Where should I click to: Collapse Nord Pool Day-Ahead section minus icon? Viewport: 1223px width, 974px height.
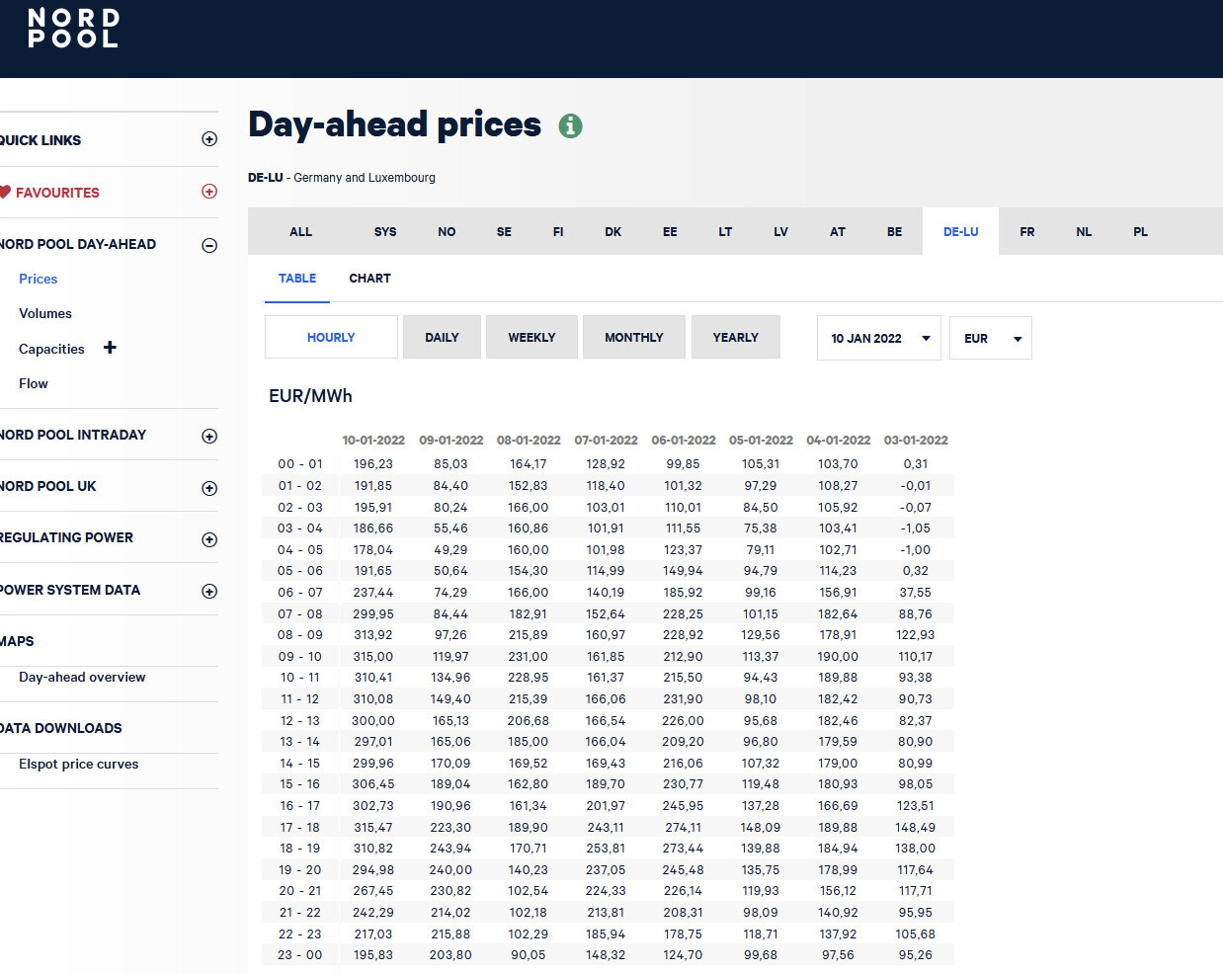(209, 245)
